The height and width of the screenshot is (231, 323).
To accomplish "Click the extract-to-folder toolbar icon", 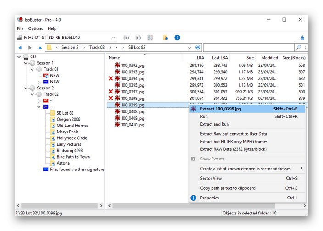I will (165, 38).
